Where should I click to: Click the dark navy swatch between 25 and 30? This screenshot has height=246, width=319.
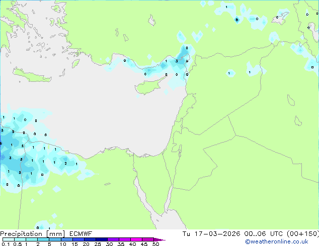(x=101, y=239)
